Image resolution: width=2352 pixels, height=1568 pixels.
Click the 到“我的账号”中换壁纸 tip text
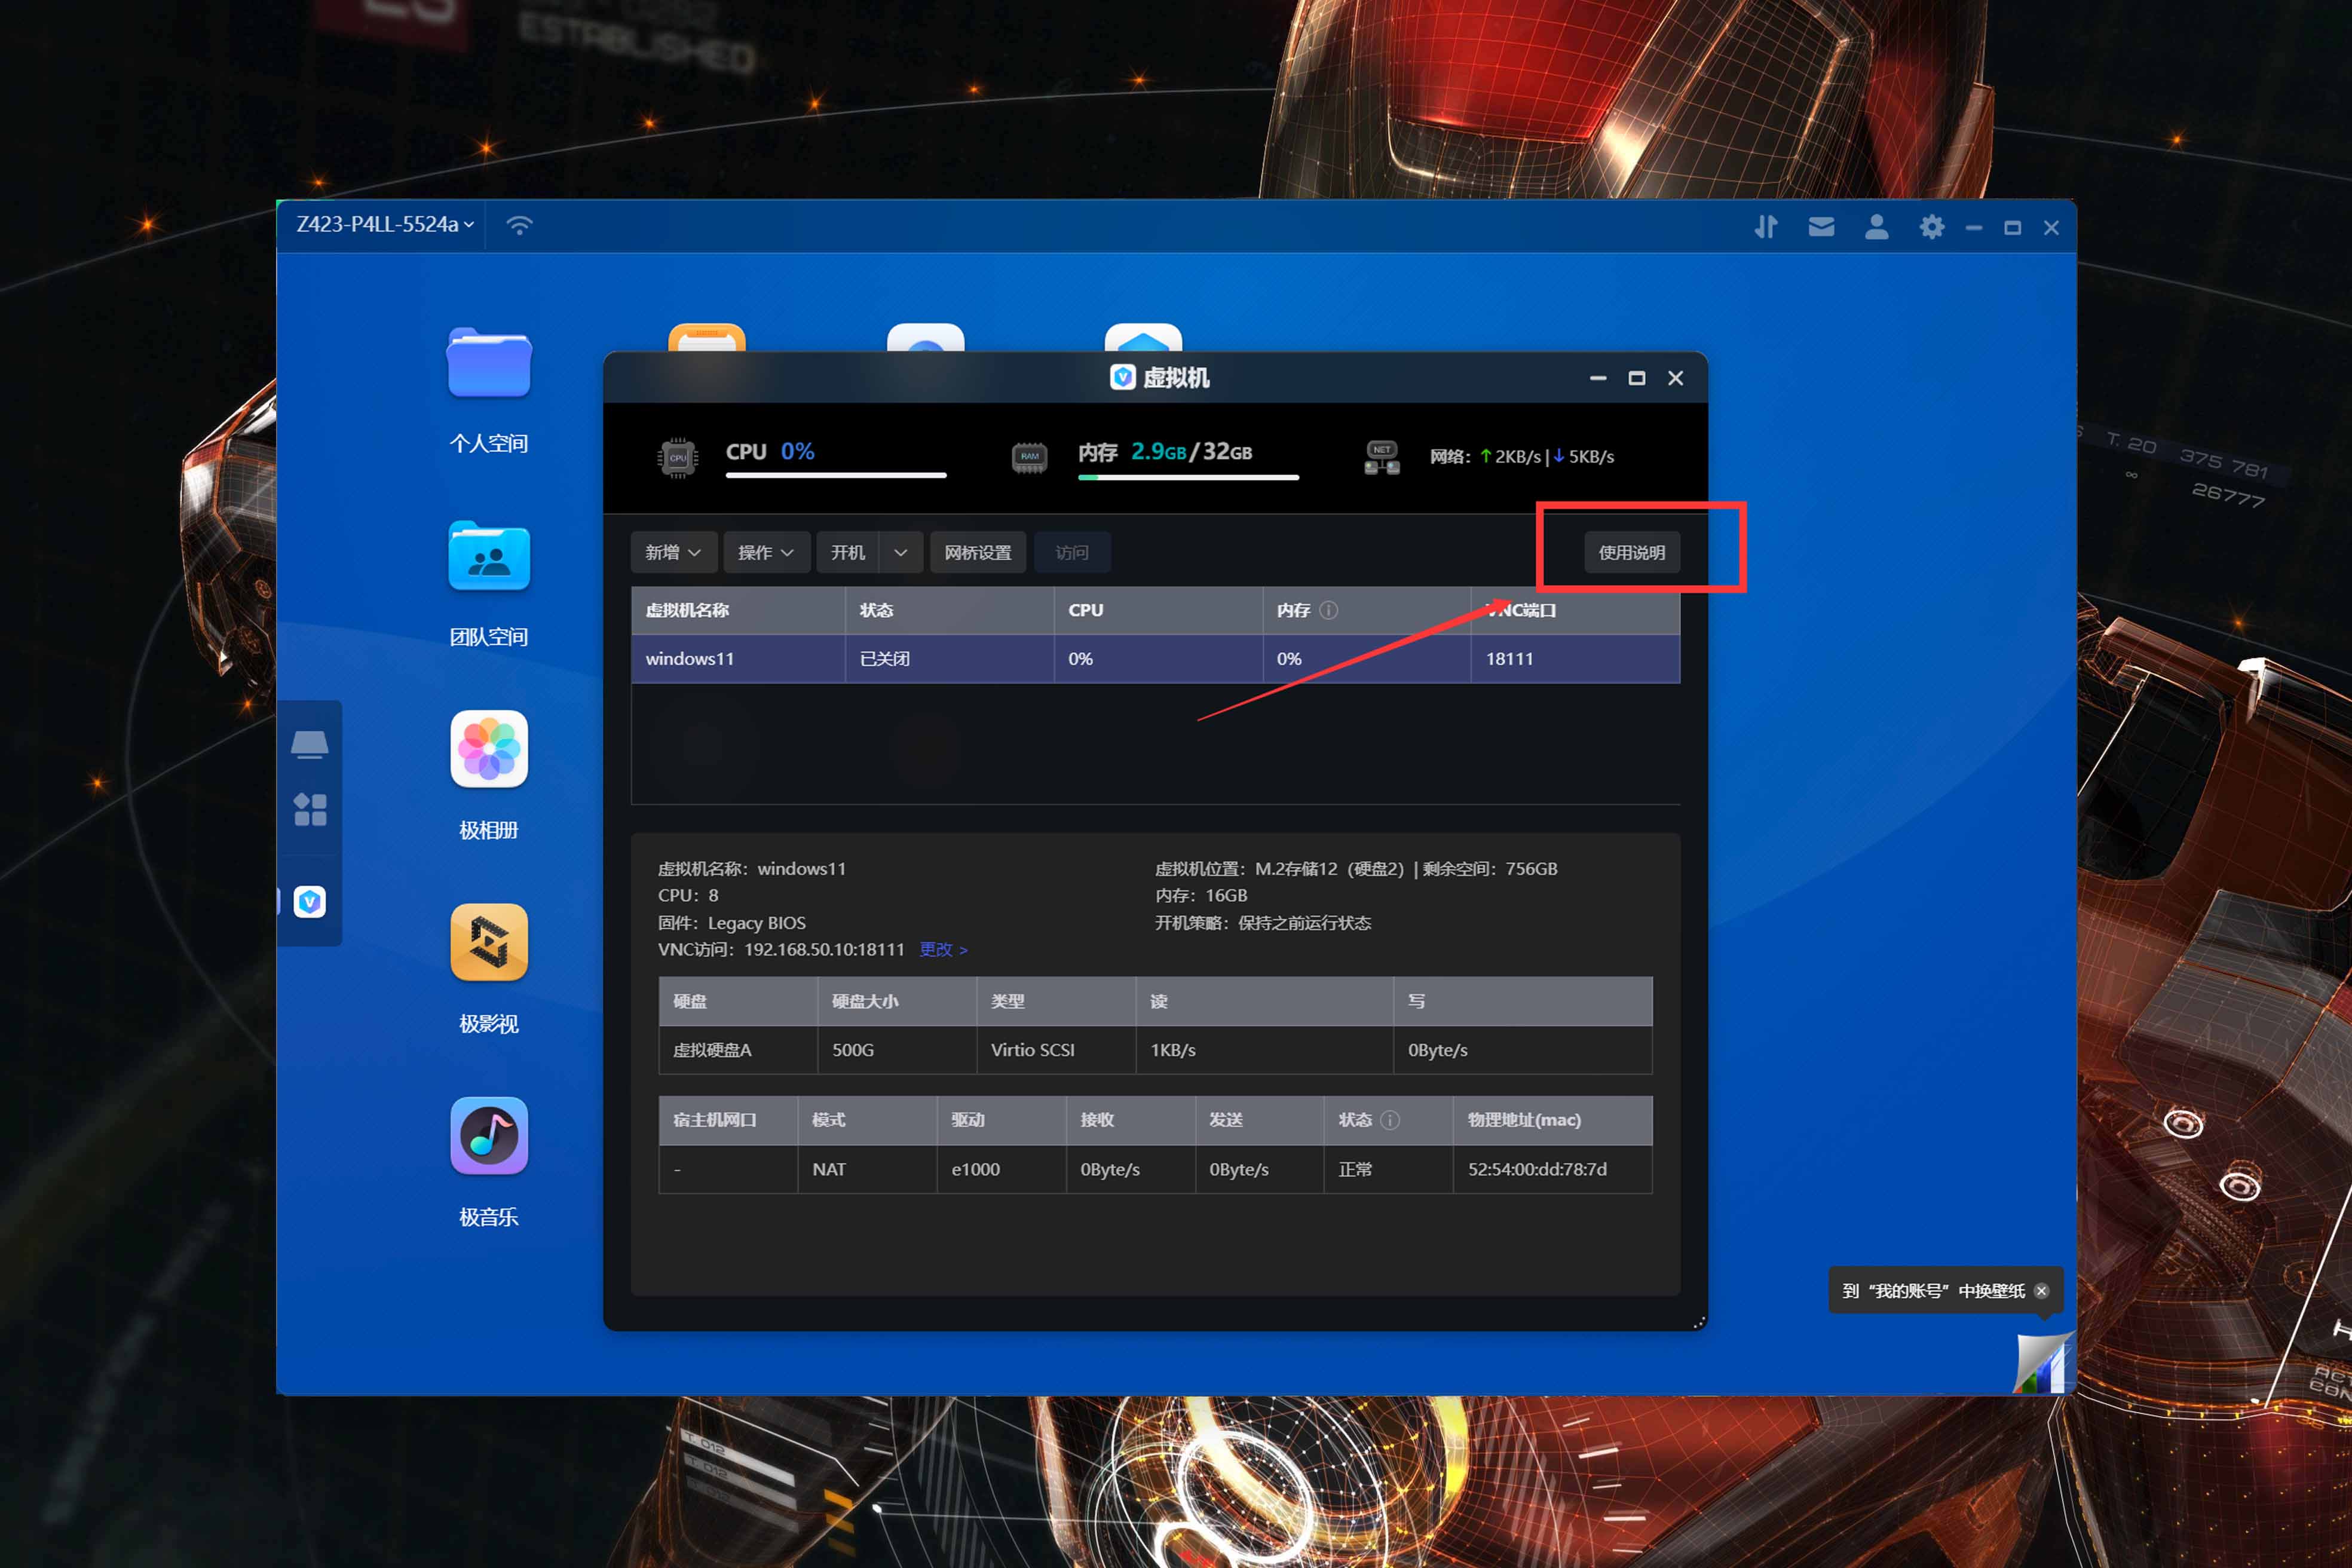point(1933,1291)
